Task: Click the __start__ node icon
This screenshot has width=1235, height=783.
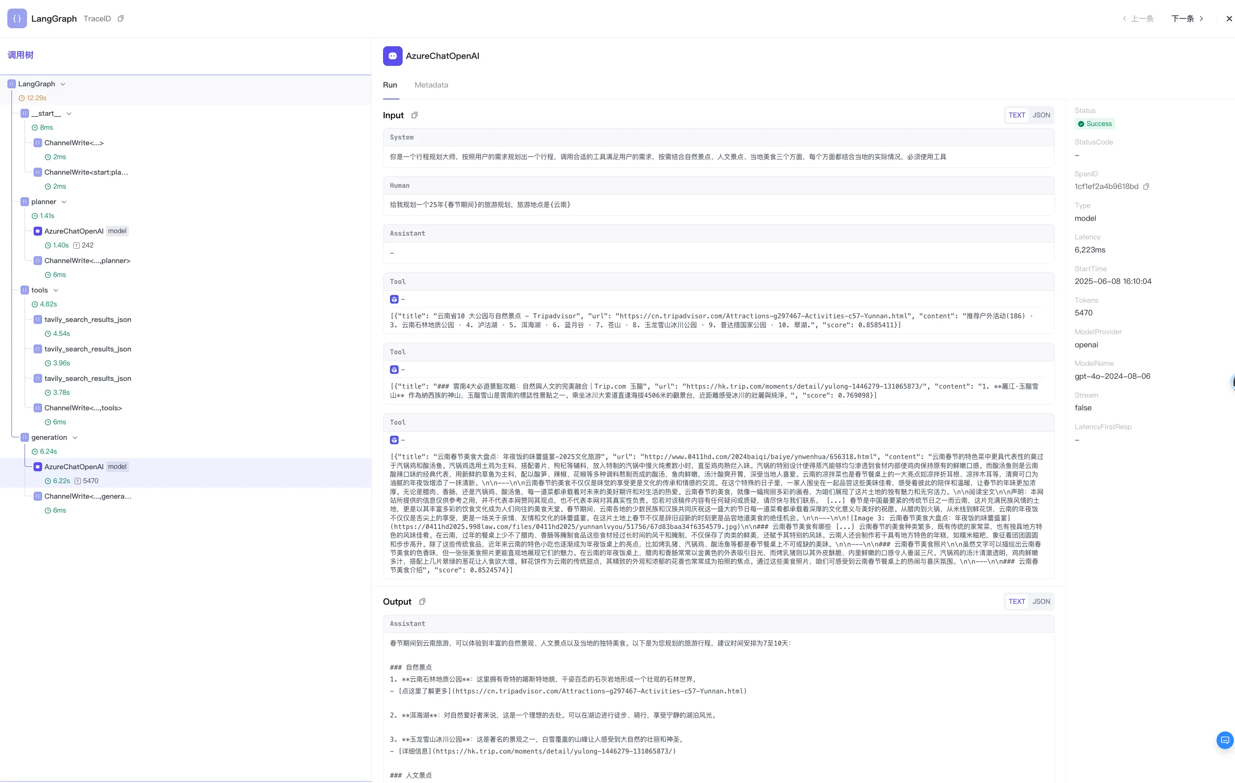Action: tap(25, 113)
